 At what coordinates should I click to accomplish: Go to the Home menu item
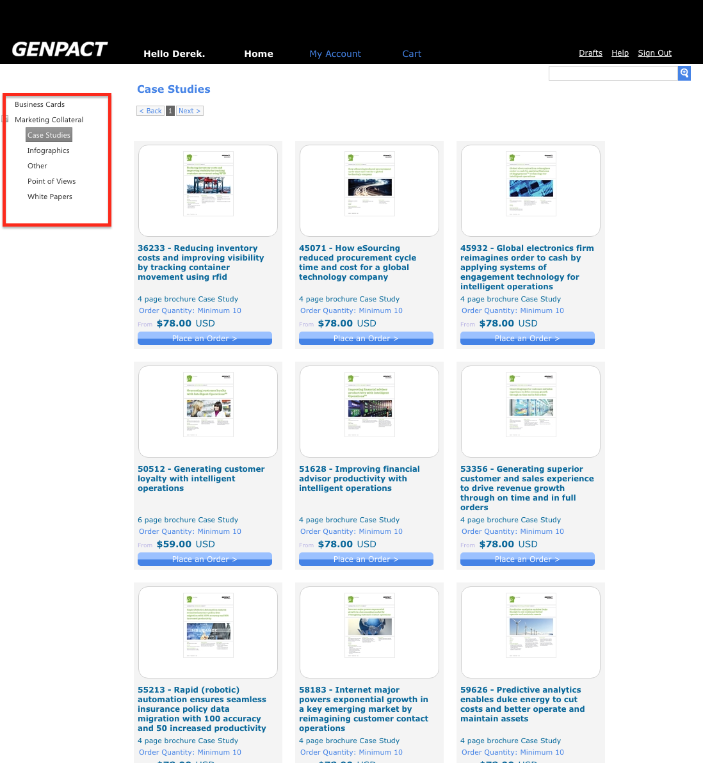pyautogui.click(x=258, y=54)
